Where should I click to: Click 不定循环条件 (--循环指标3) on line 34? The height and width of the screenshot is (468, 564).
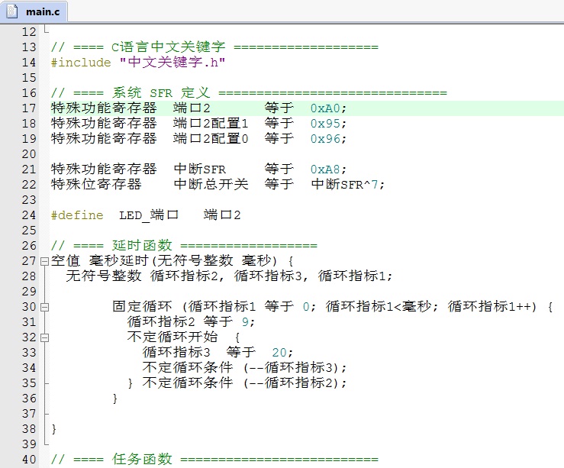coord(244,368)
